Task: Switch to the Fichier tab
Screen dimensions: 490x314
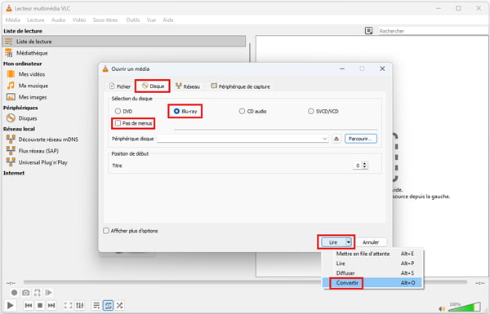Action: tap(120, 86)
